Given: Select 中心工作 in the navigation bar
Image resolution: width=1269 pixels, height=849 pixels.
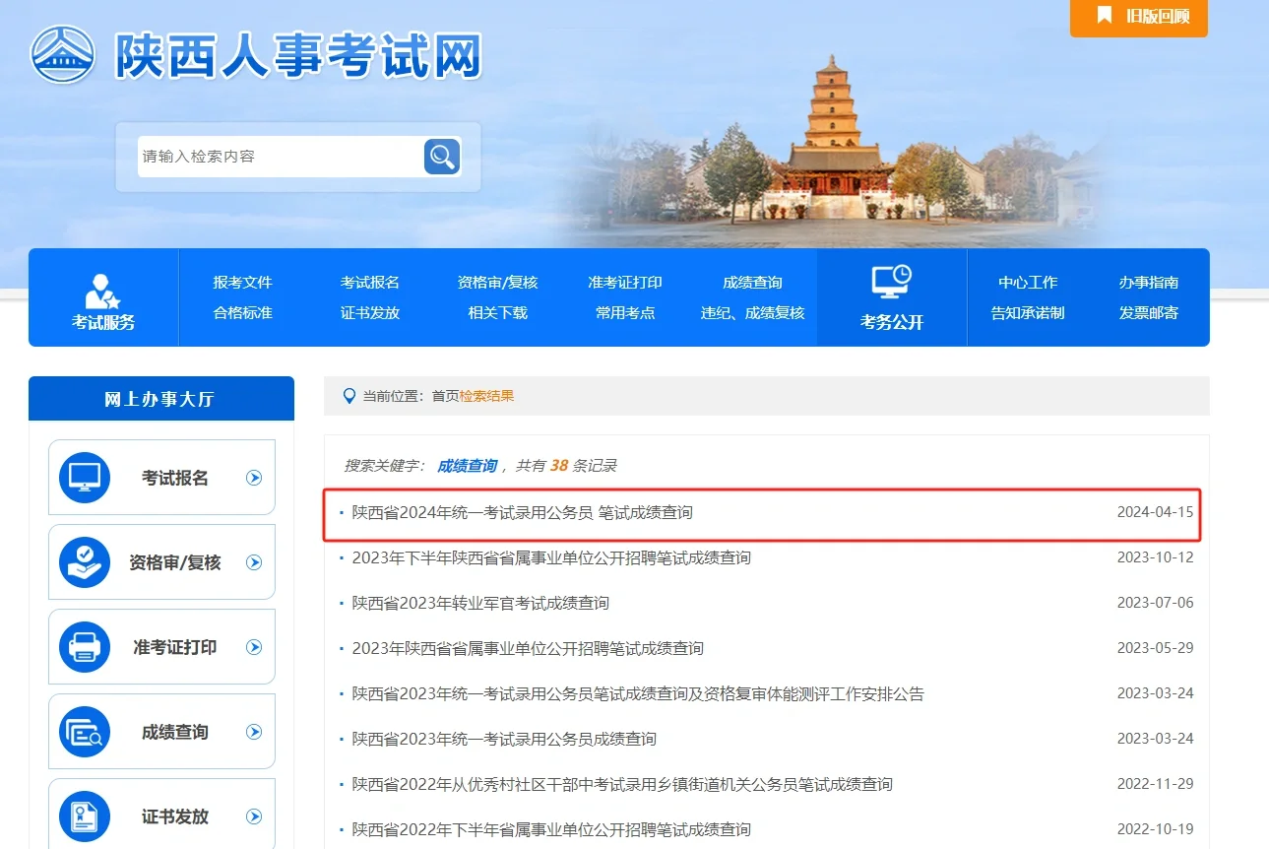Looking at the screenshot, I should tap(1030, 281).
